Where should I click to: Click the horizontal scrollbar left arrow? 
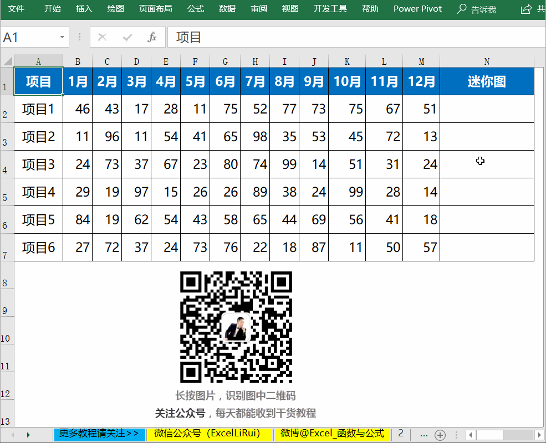coord(471,435)
